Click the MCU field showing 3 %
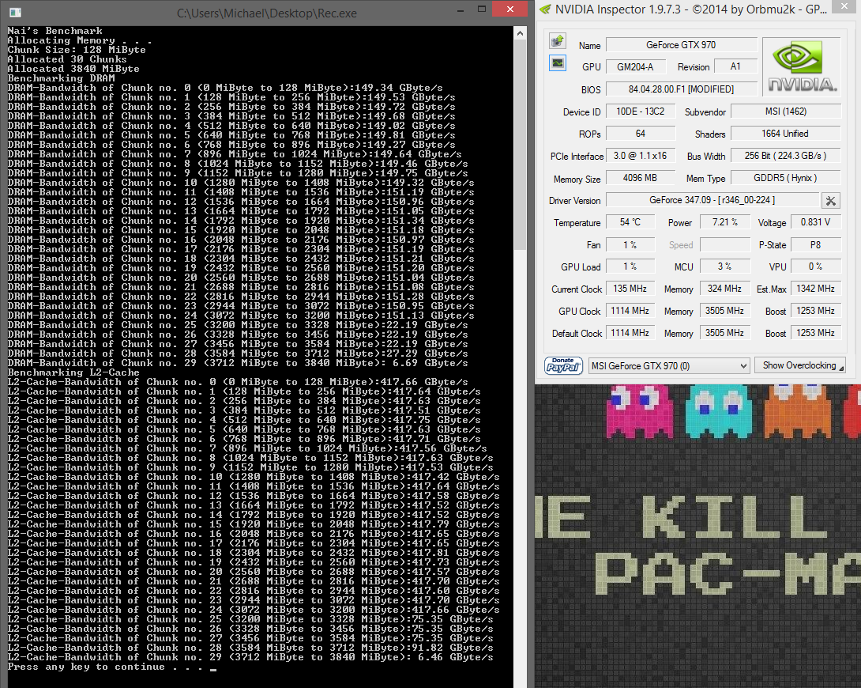This screenshot has height=688, width=861. (725, 267)
